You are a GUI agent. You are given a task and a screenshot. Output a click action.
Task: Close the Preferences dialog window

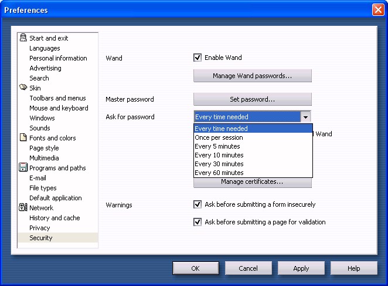click(x=377, y=10)
